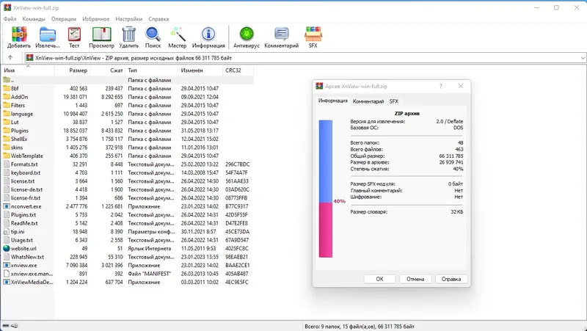Sort by the CRC32 column header
This screenshot has height=331, width=587.
tap(238, 70)
